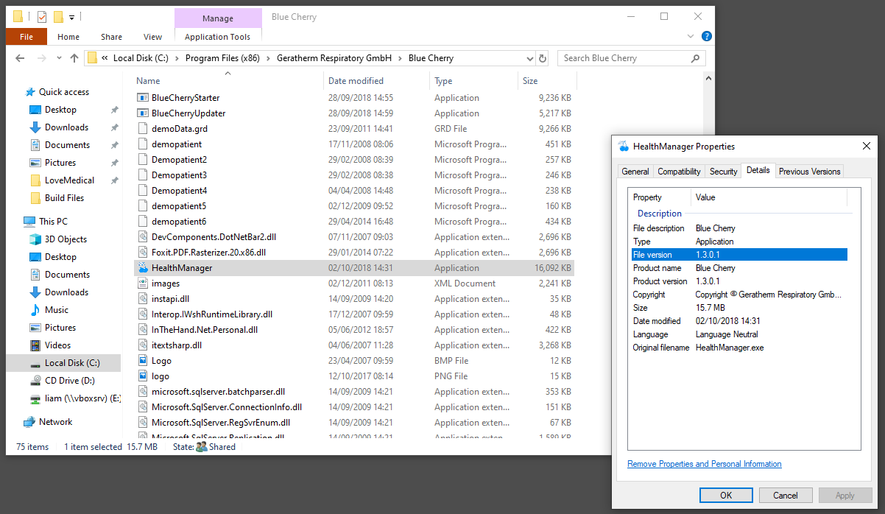Screen dimensions: 885x514
Task: Click the Music folder icon in sidebar
Action: [x=35, y=310]
